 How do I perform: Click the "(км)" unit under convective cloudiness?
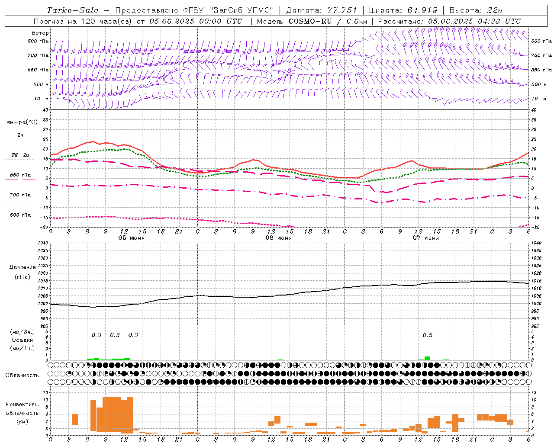click(22, 421)
